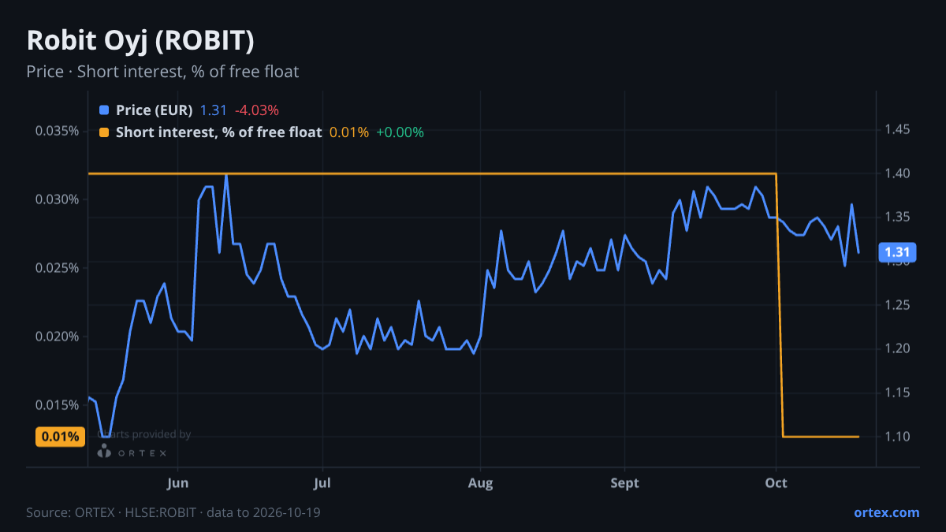This screenshot has height=532, width=946.
Task: Click the 0.025% left axis label
Action: click(x=57, y=268)
